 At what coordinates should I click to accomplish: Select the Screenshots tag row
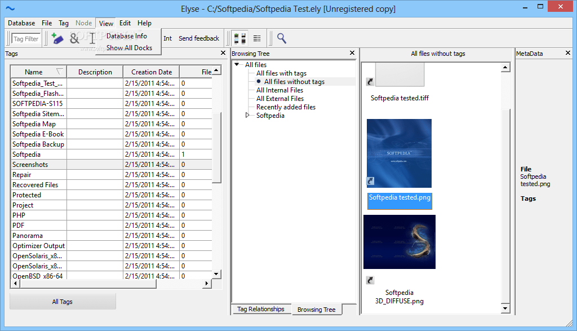111,165
